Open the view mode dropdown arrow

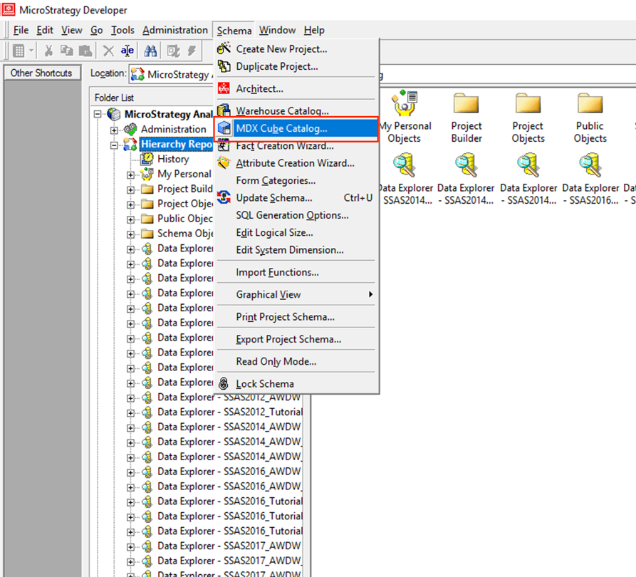(x=31, y=51)
